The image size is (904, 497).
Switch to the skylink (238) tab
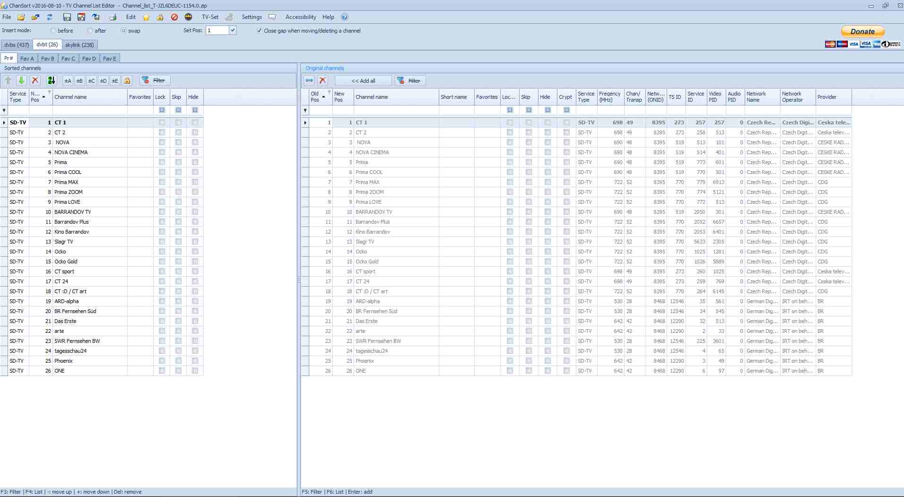point(79,45)
